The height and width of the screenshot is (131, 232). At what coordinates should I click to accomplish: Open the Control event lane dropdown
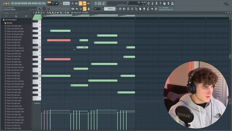click(x=37, y=103)
